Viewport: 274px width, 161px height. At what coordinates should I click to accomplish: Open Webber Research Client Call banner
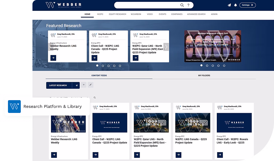213,46
